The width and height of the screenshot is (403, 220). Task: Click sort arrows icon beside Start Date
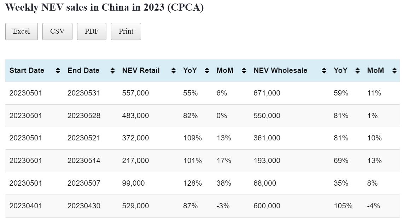pyautogui.click(x=58, y=71)
